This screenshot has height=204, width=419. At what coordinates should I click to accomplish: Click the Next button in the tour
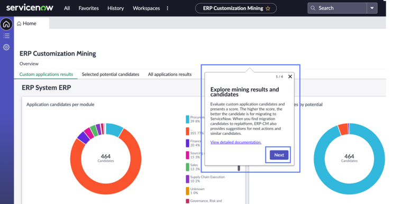279,155
